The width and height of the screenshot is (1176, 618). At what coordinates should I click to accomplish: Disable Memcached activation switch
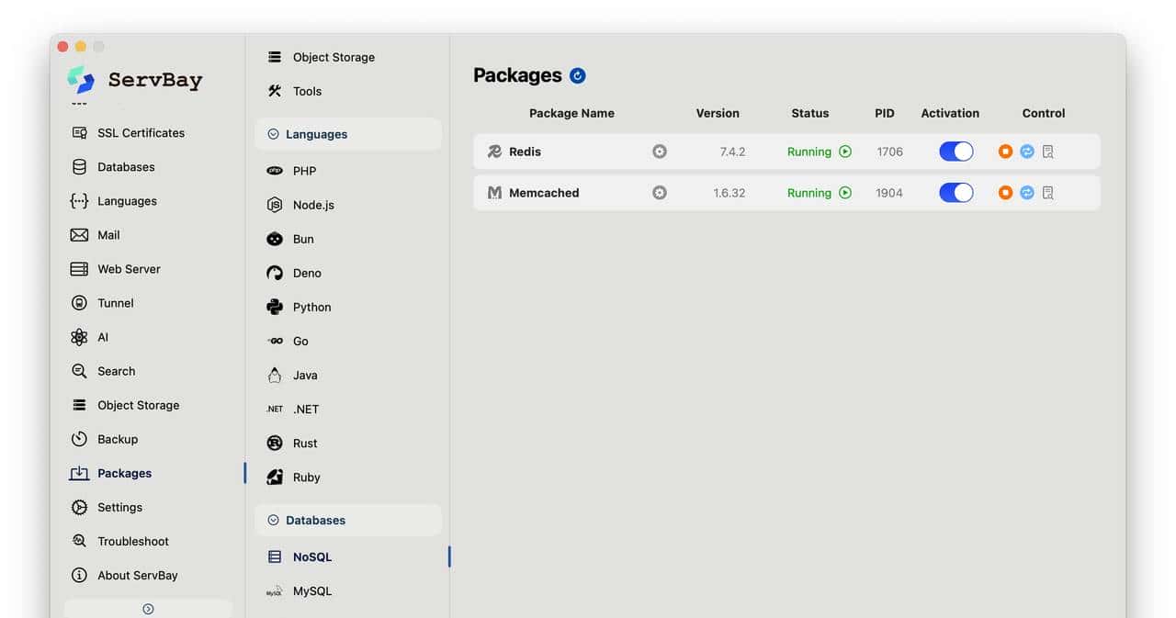pyautogui.click(x=955, y=193)
